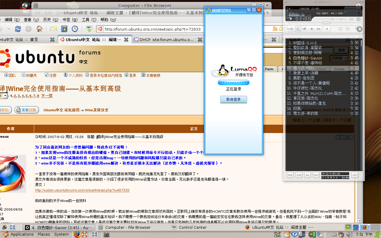Go to Firefox home page icon

(x=39, y=29)
